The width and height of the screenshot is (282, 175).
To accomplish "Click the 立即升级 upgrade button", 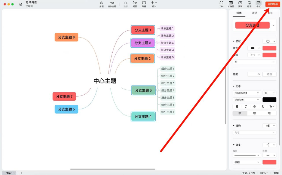I will [x=273, y=4].
